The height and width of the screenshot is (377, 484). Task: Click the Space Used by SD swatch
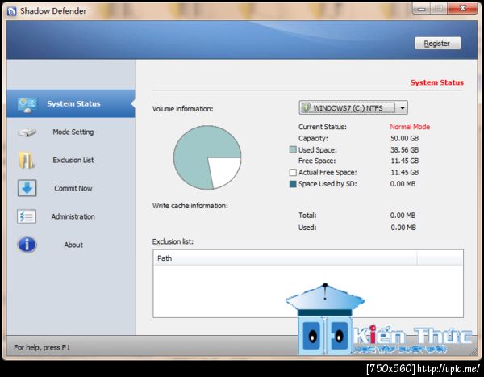coord(293,184)
